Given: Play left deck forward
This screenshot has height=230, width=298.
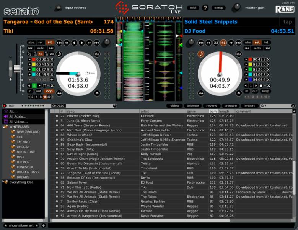Looking at the screenshot, I should [x=82, y=43].
